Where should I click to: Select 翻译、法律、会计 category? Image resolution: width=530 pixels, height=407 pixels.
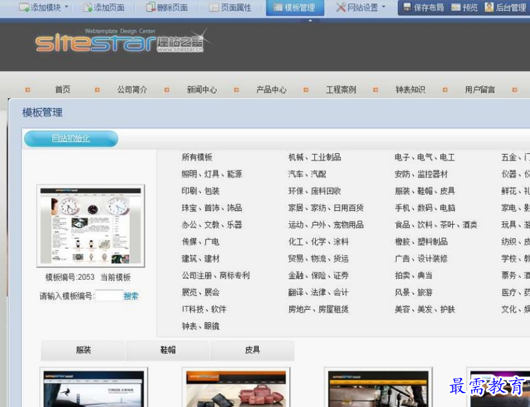pyautogui.click(x=318, y=292)
